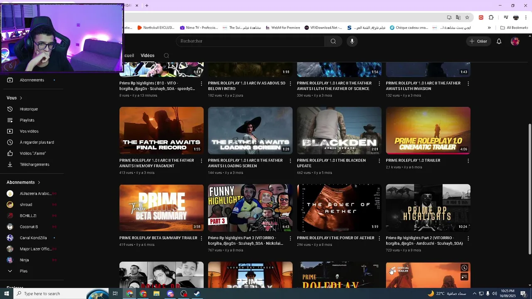The height and width of the screenshot is (299, 532).
Task: Open options menu for PRIME ROLEPLAY 1.0 TRAILER
Action: 468,161
